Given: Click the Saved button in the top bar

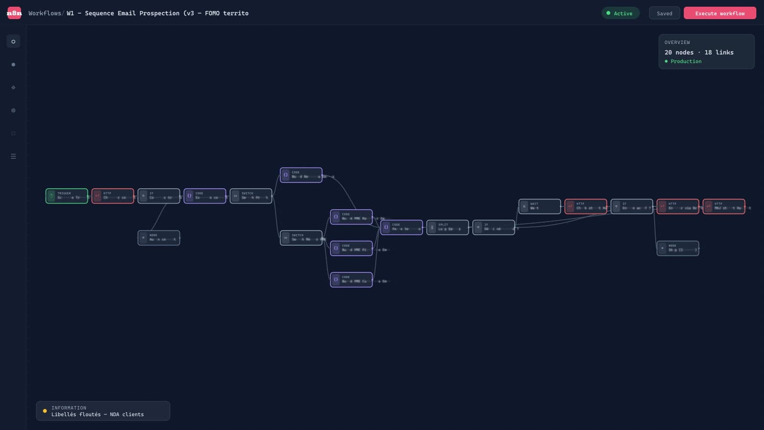Looking at the screenshot, I should [x=664, y=13].
